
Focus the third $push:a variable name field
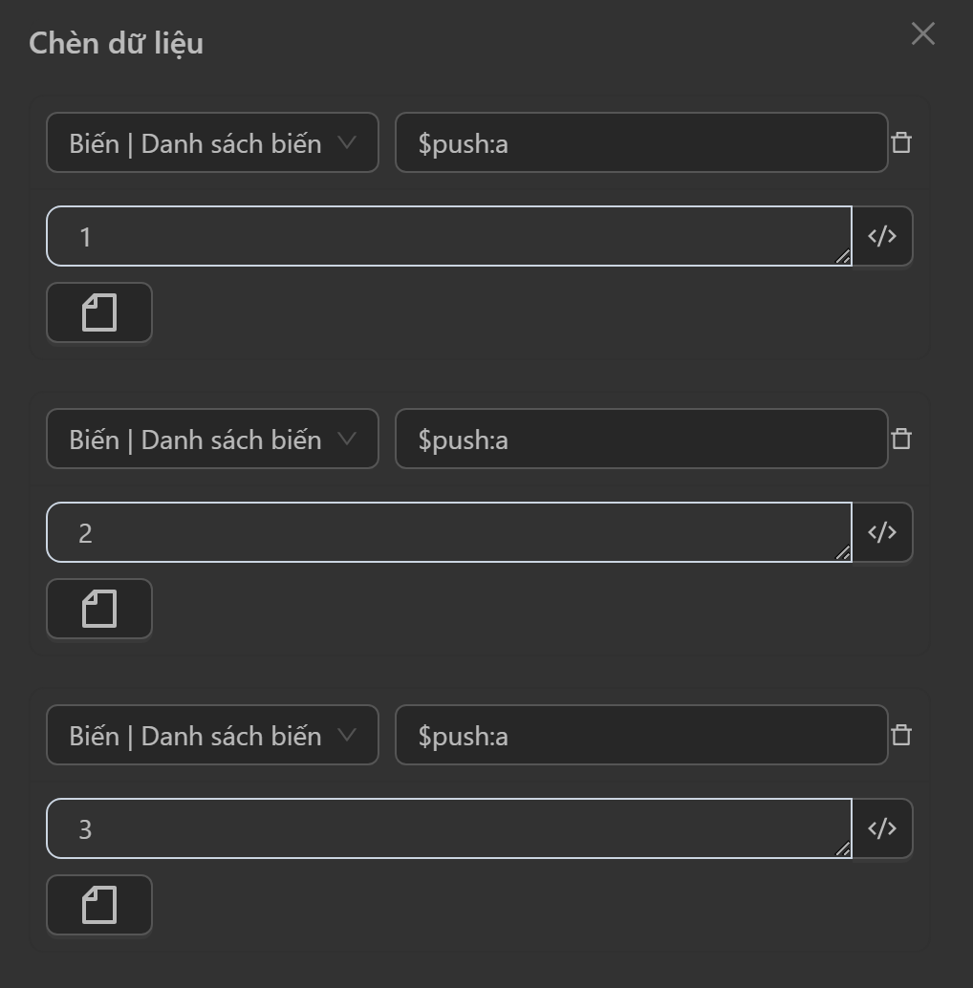coord(640,736)
